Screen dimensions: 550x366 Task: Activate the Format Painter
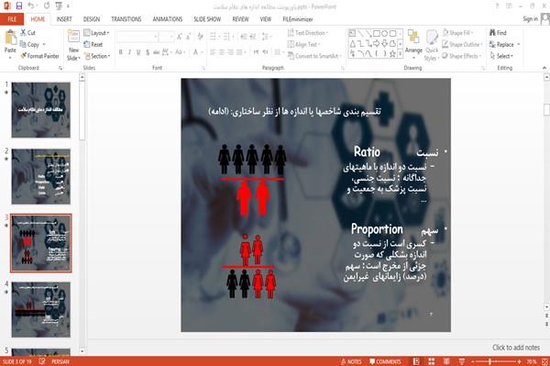(39, 56)
